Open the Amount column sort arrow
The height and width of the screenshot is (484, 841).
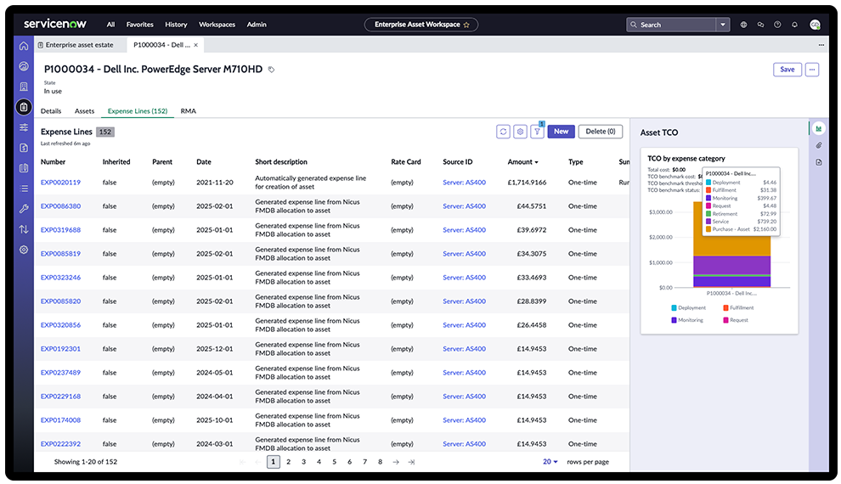(536, 162)
